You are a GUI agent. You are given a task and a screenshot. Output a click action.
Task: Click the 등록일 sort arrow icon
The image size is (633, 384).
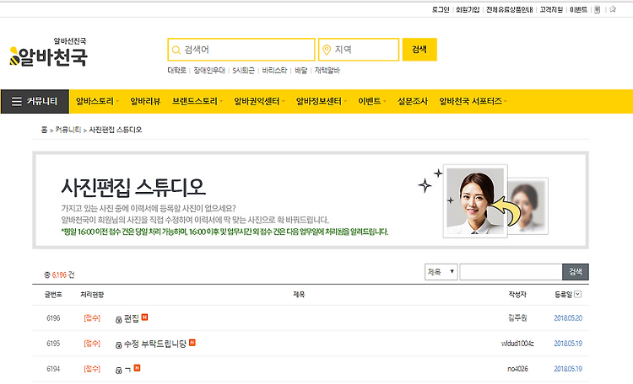coord(577,294)
